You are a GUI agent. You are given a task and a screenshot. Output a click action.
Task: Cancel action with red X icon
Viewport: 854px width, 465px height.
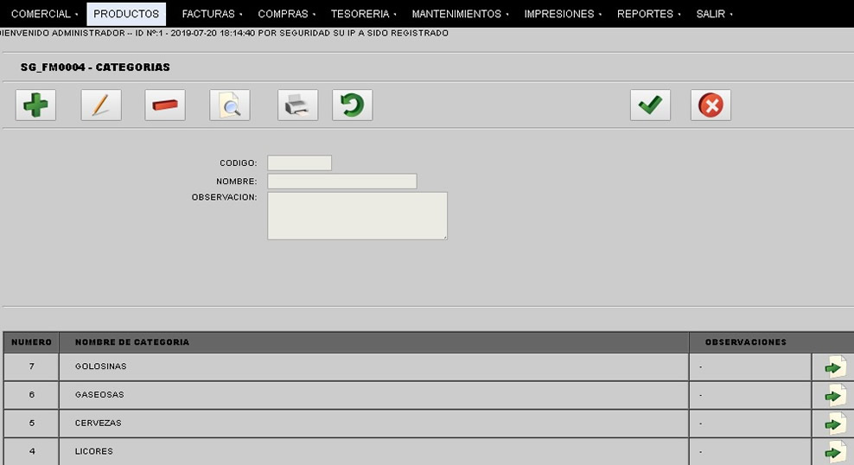click(711, 105)
